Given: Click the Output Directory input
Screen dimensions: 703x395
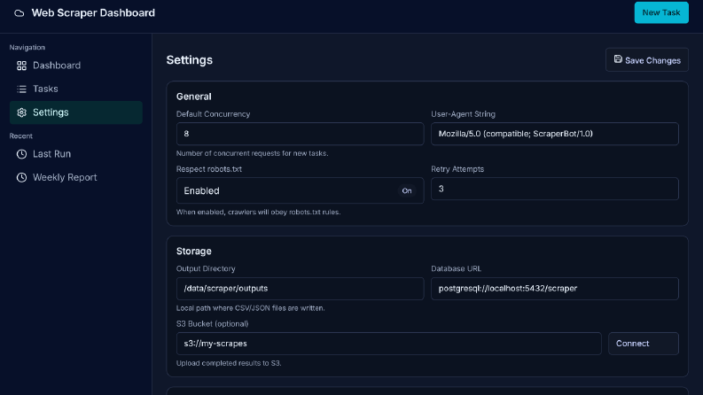Looking at the screenshot, I should pyautogui.click(x=300, y=289).
